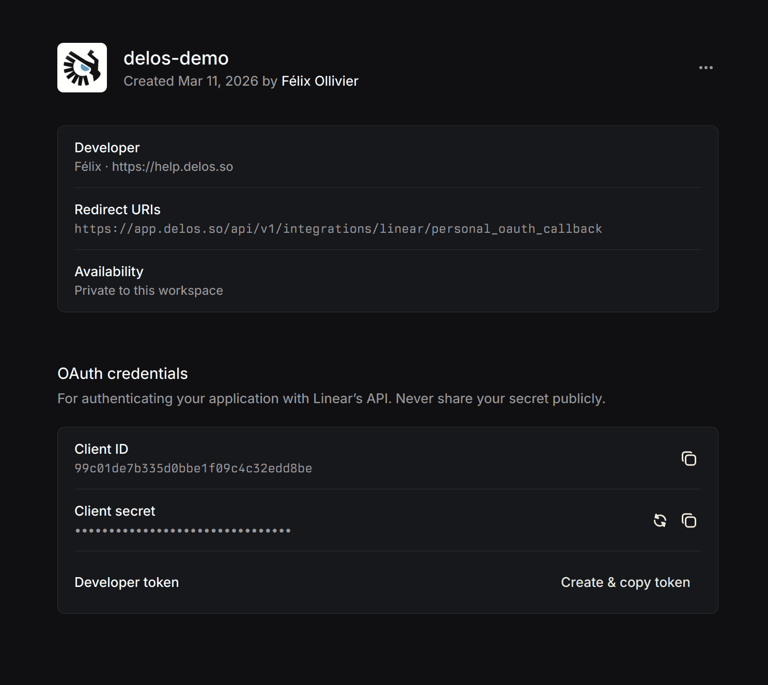Select the personal_oauth_callback redirect URI

point(338,229)
